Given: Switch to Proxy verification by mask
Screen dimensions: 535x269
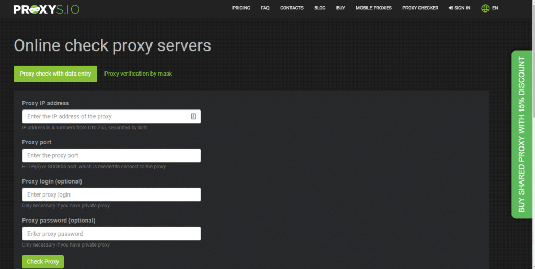Looking at the screenshot, I should (138, 74).
